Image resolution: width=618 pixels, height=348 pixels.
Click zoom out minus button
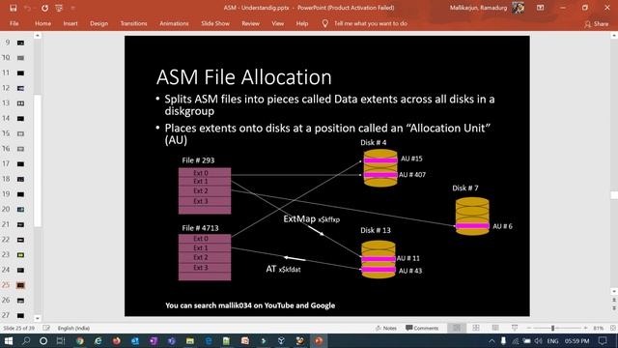pos(529,329)
